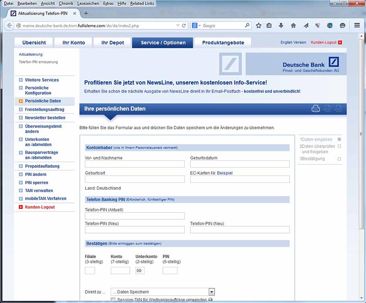Open the Firefox hamburger menu
The width and height of the screenshot is (366, 303).
pyautogui.click(x=357, y=25)
